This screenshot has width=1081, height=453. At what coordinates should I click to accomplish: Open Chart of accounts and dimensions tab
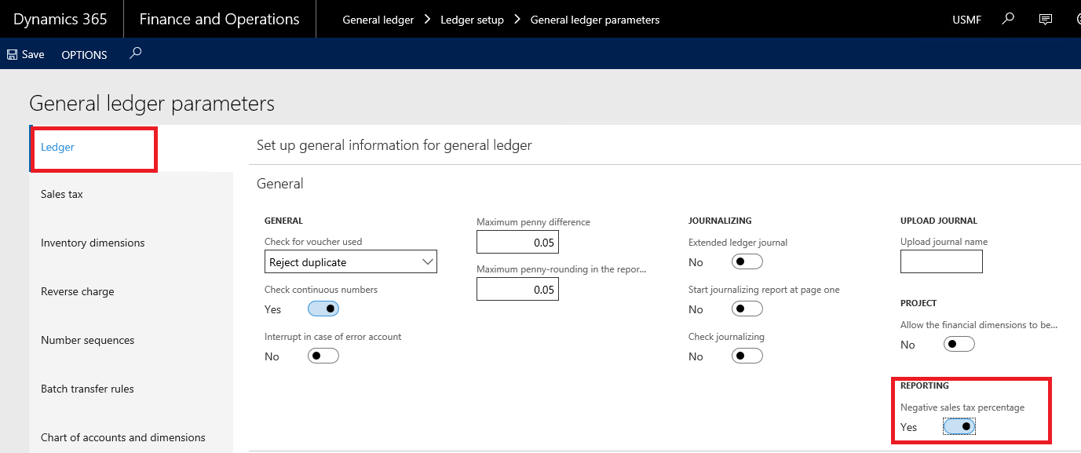[131, 438]
